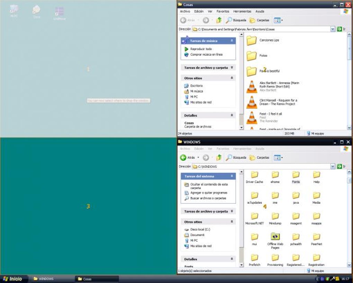Click the Inicio start button
This screenshot has width=353, height=283.
pos(14,279)
